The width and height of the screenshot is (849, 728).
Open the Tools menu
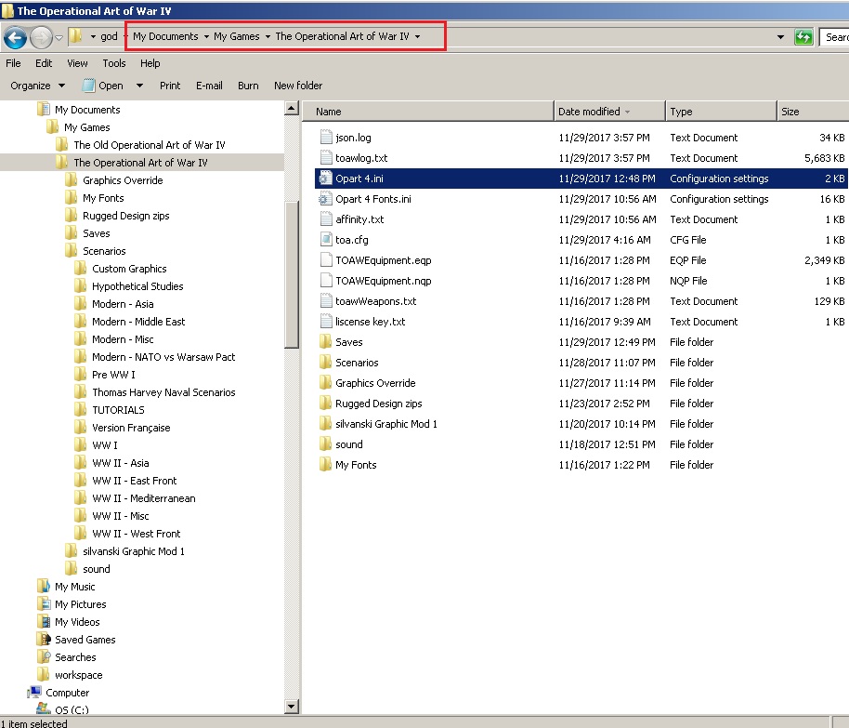114,63
